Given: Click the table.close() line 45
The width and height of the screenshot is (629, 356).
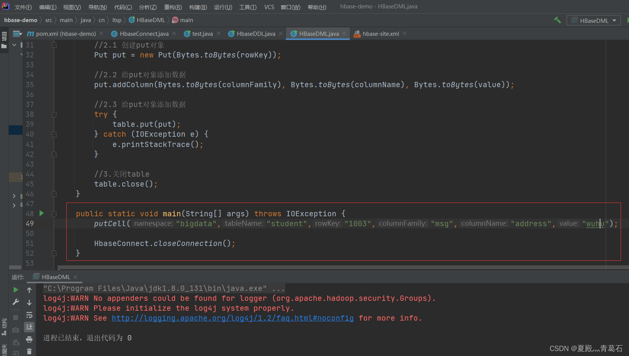Looking at the screenshot, I should coord(126,184).
